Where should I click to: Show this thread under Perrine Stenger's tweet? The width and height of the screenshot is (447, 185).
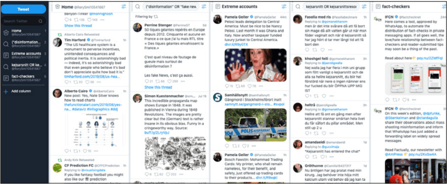point(158,87)
